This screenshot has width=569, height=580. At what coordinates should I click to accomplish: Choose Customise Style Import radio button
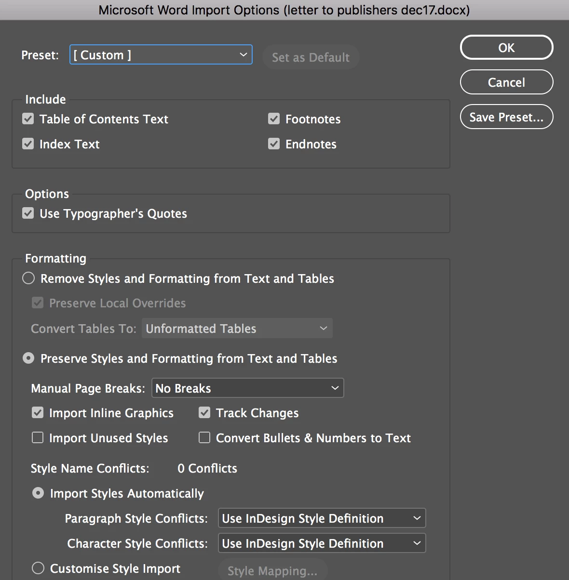pyautogui.click(x=38, y=568)
